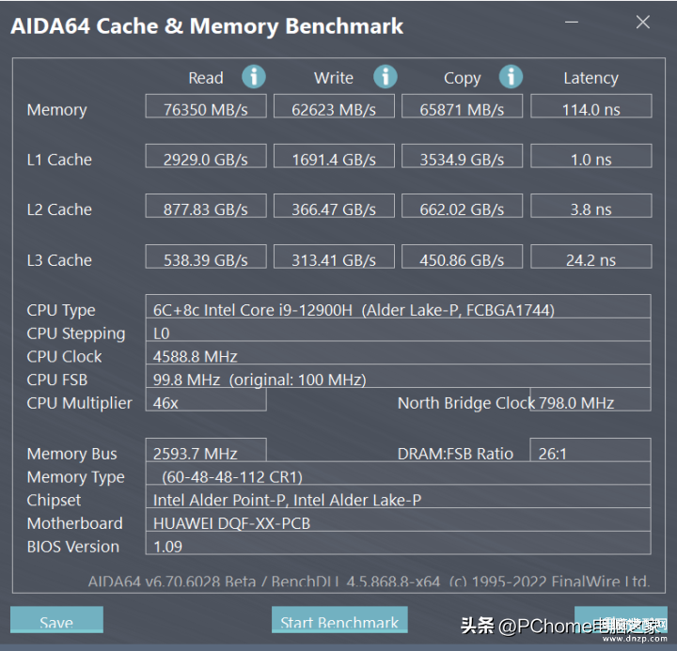
Task: Click the L1 Cache Read 2929.0 GB/s field
Action: [206, 156]
